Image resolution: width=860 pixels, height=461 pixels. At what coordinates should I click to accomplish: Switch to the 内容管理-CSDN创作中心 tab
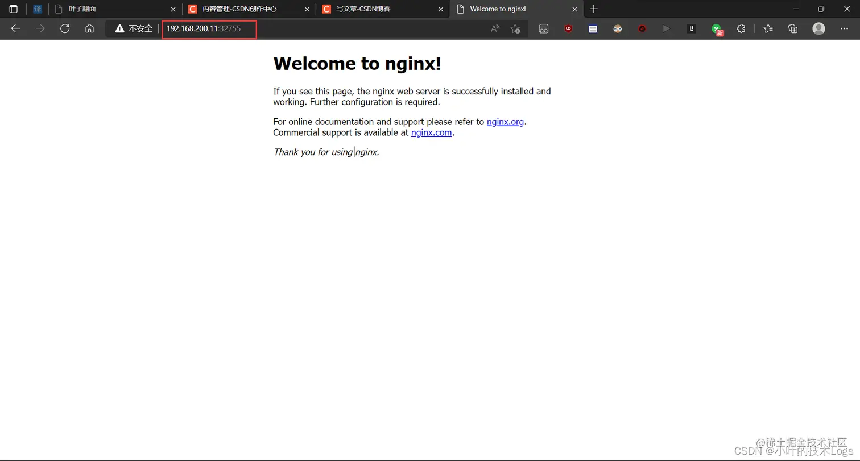point(249,9)
